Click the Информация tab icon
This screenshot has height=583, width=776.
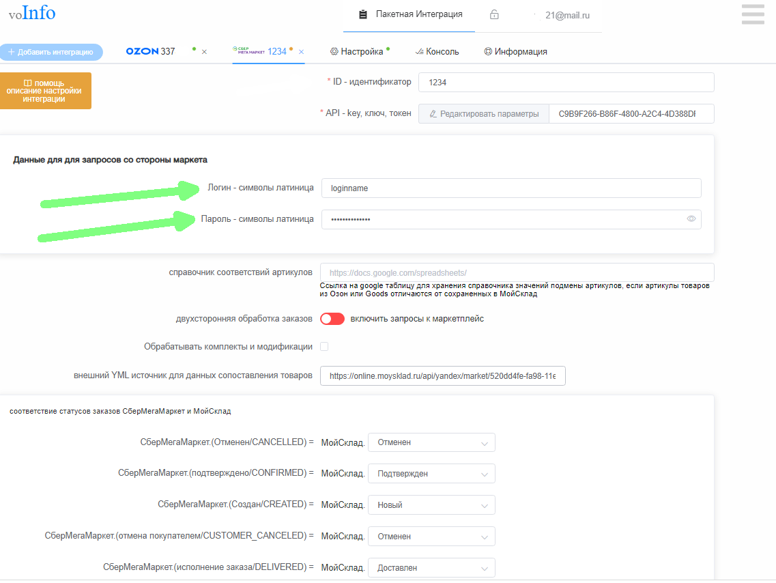tap(488, 52)
